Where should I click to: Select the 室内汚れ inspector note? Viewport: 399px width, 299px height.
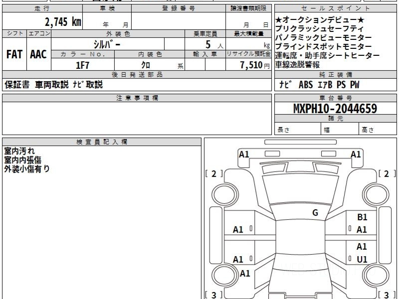tap(19, 151)
